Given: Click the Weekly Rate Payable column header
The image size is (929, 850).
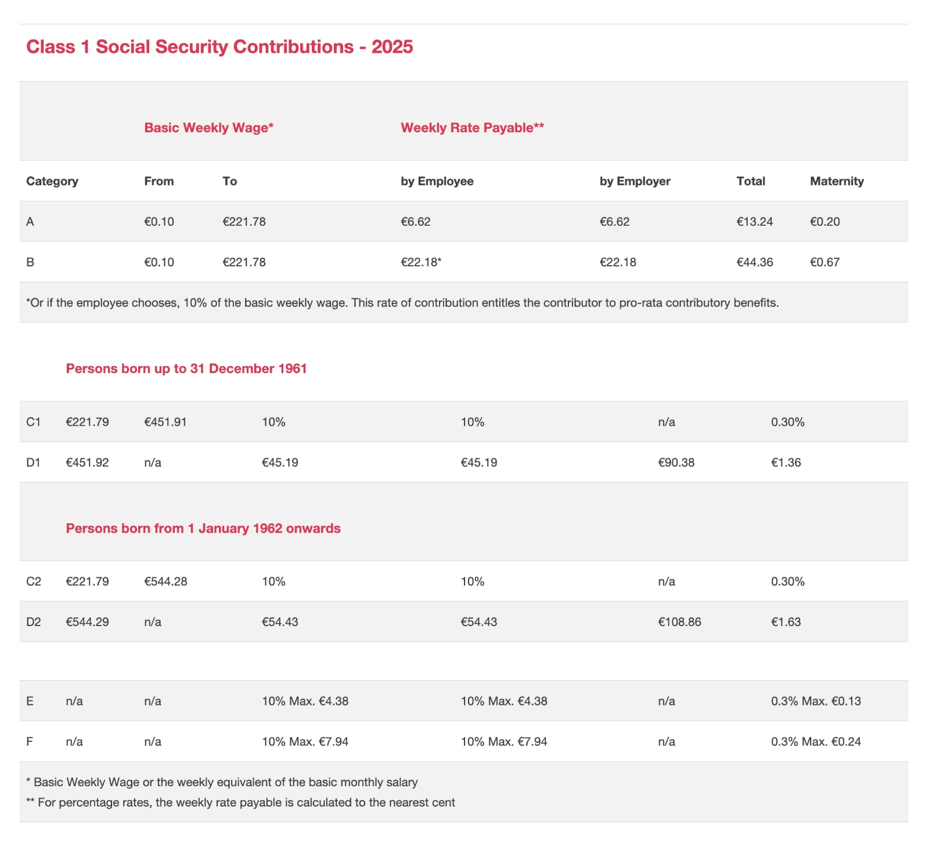Looking at the screenshot, I should pos(472,128).
